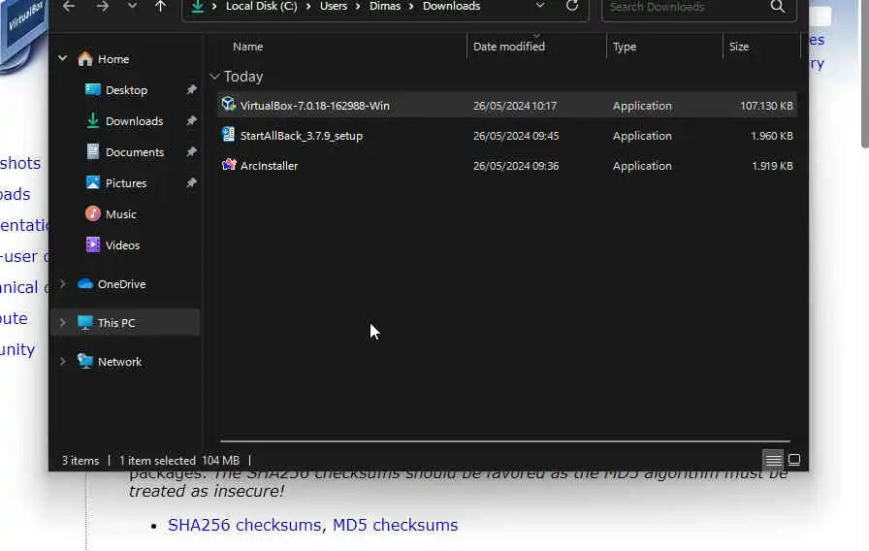The image size is (869, 551).
Task: Sort files by Name column
Action: 247,47
